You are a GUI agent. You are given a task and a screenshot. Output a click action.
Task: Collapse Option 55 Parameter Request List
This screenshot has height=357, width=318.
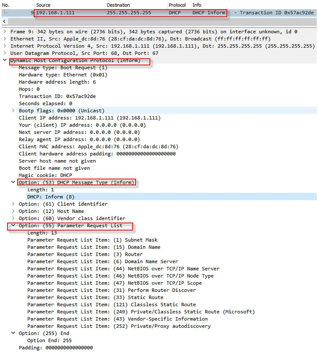pos(14,226)
